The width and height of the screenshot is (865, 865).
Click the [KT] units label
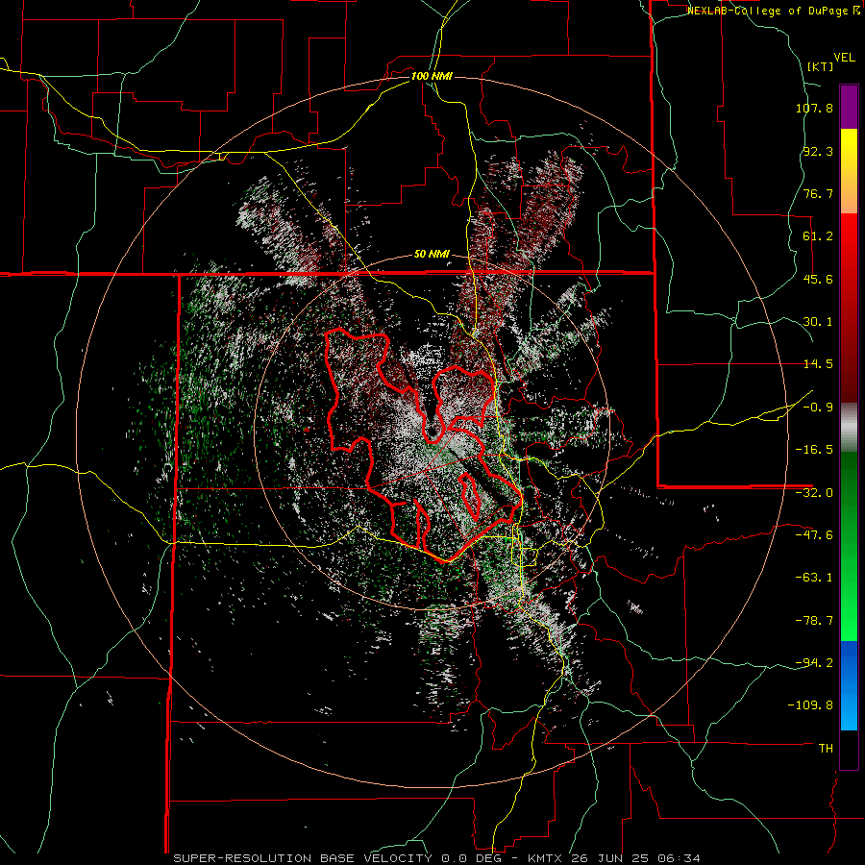(x=820, y=66)
